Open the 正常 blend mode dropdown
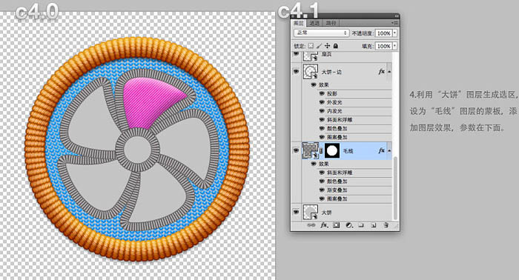 click(321, 33)
